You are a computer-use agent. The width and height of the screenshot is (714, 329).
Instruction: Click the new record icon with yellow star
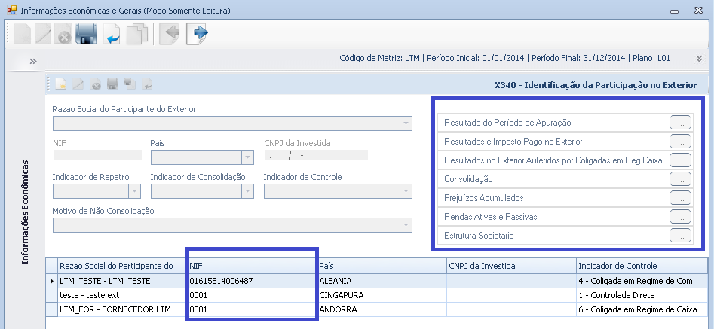62,84
